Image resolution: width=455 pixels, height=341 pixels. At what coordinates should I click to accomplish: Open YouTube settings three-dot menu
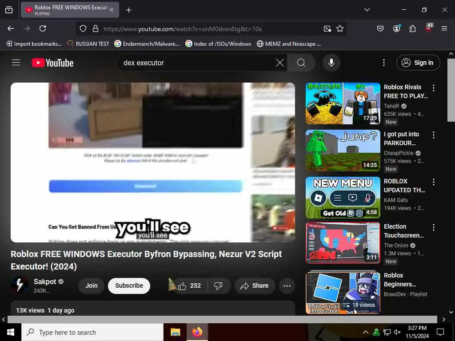pos(383,63)
